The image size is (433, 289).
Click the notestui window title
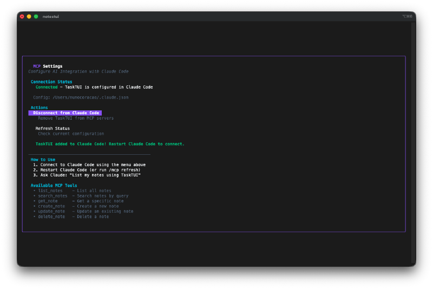pos(50,17)
